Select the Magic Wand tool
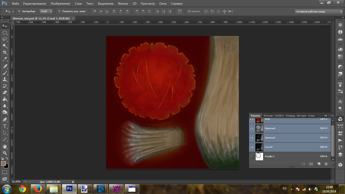 tap(5, 46)
